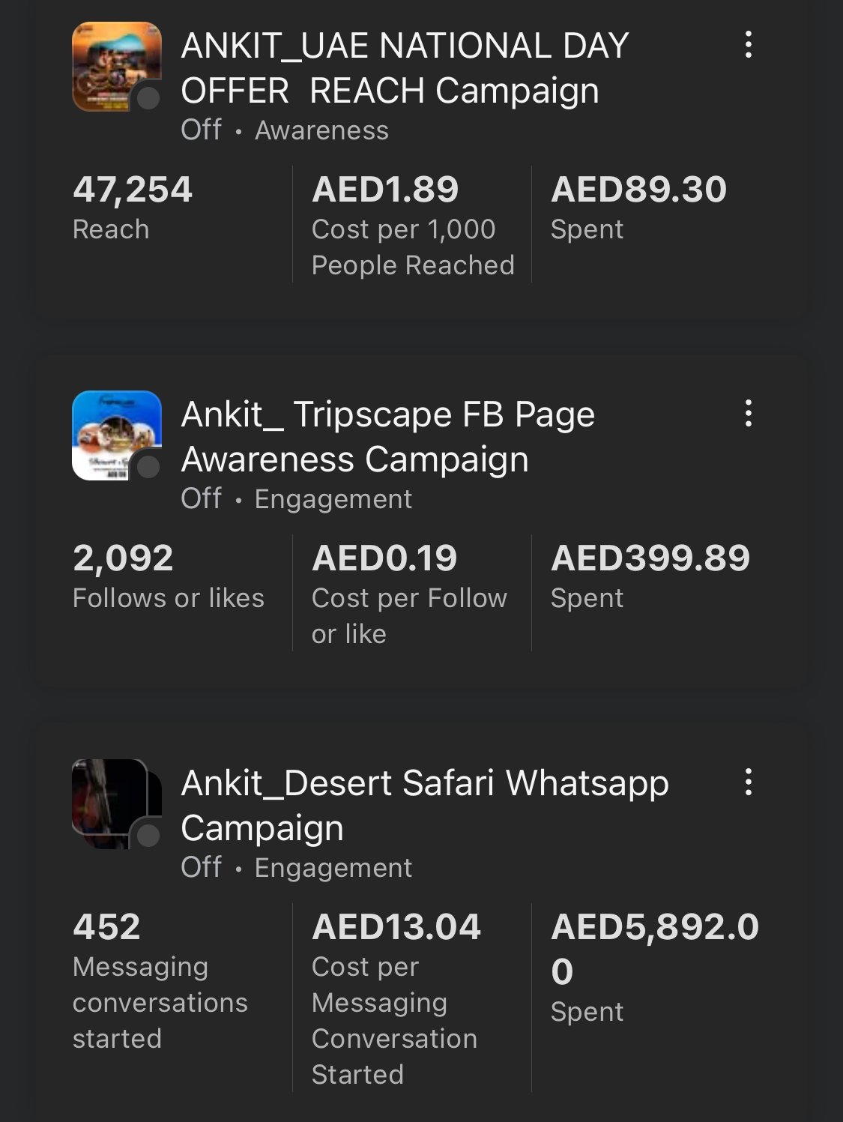Open more options for Desert Safari Whatsapp campaign
843x1122 pixels.
pyautogui.click(x=748, y=782)
